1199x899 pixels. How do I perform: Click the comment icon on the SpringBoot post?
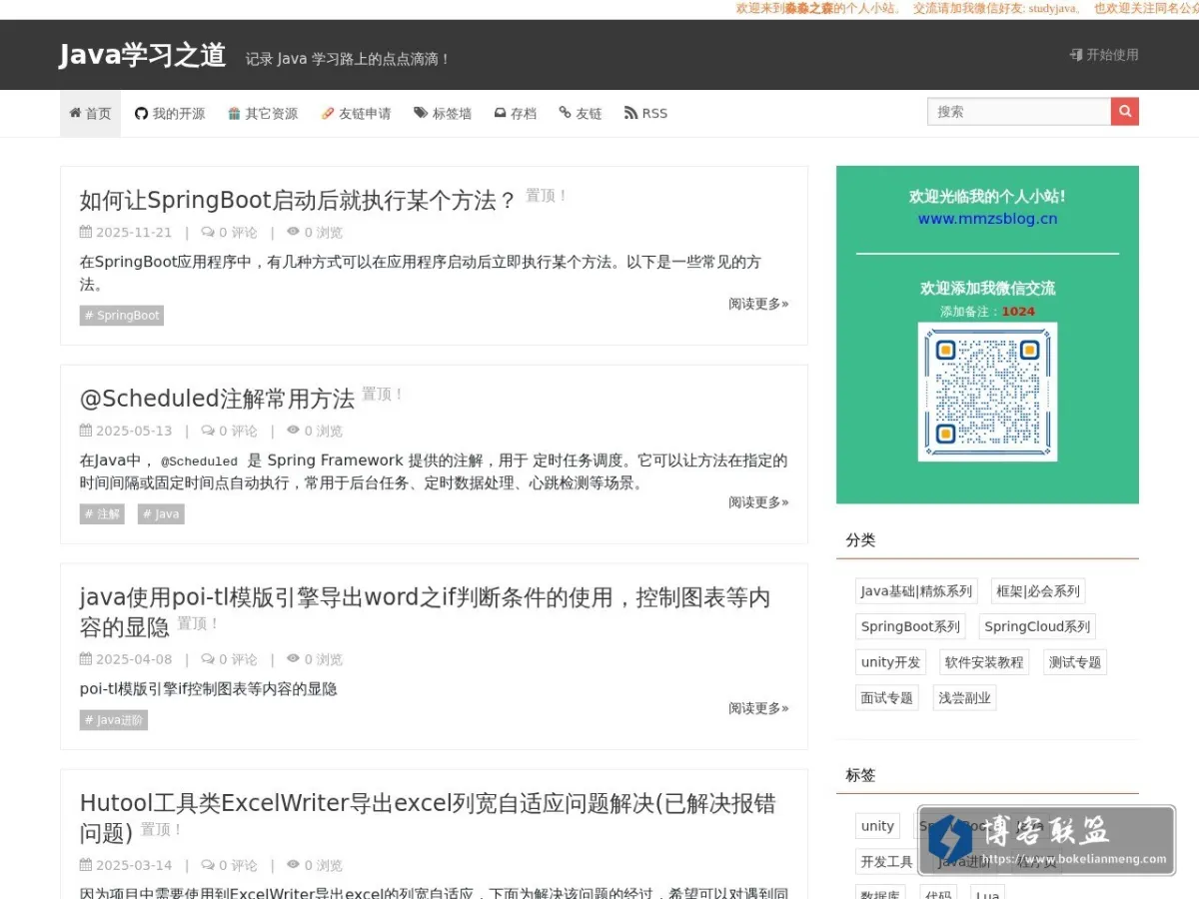point(208,232)
